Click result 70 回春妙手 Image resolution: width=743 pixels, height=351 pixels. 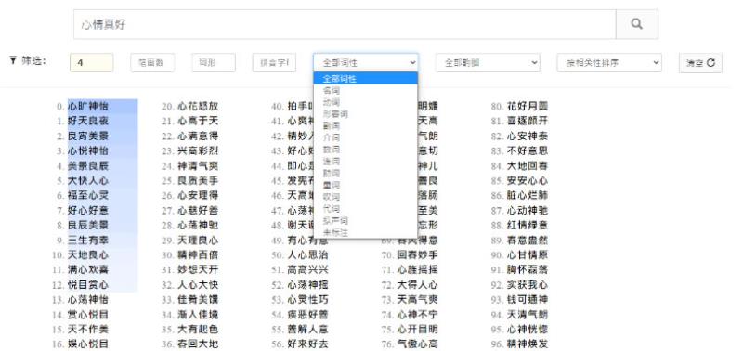tap(417, 254)
